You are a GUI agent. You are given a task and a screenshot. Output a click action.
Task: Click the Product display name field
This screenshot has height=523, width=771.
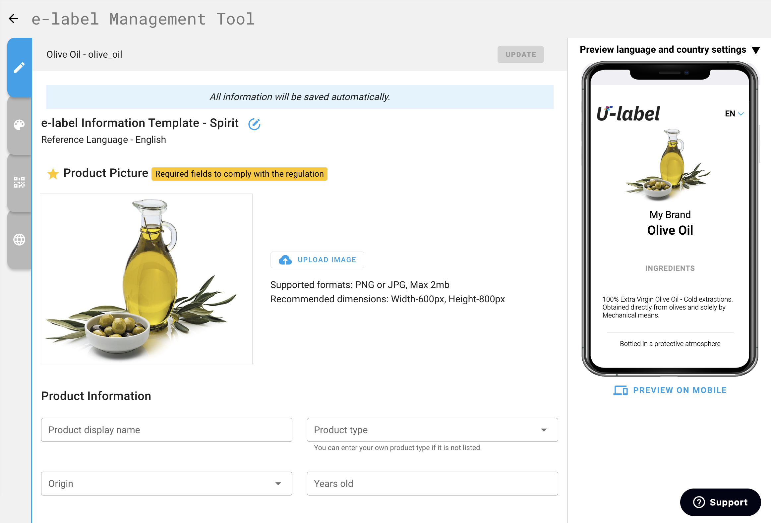click(x=166, y=430)
